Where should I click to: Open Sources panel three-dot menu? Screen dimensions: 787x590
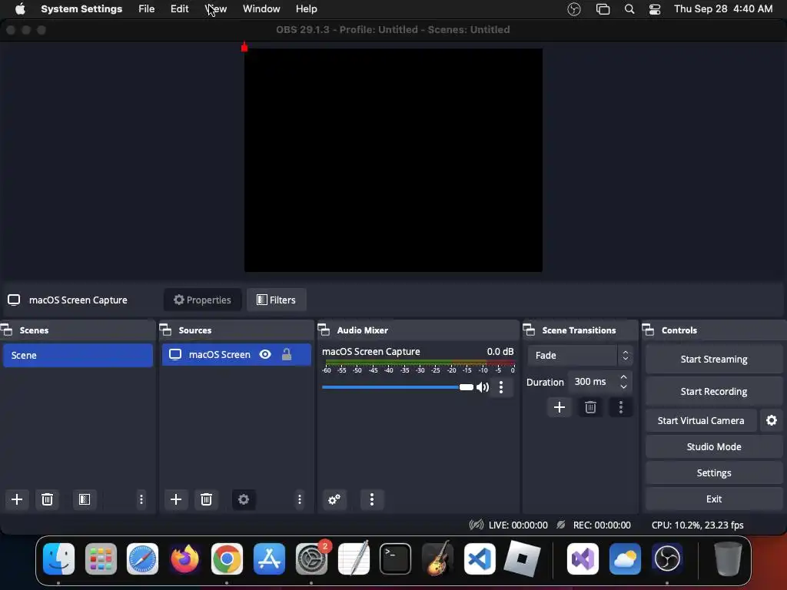pyautogui.click(x=300, y=499)
